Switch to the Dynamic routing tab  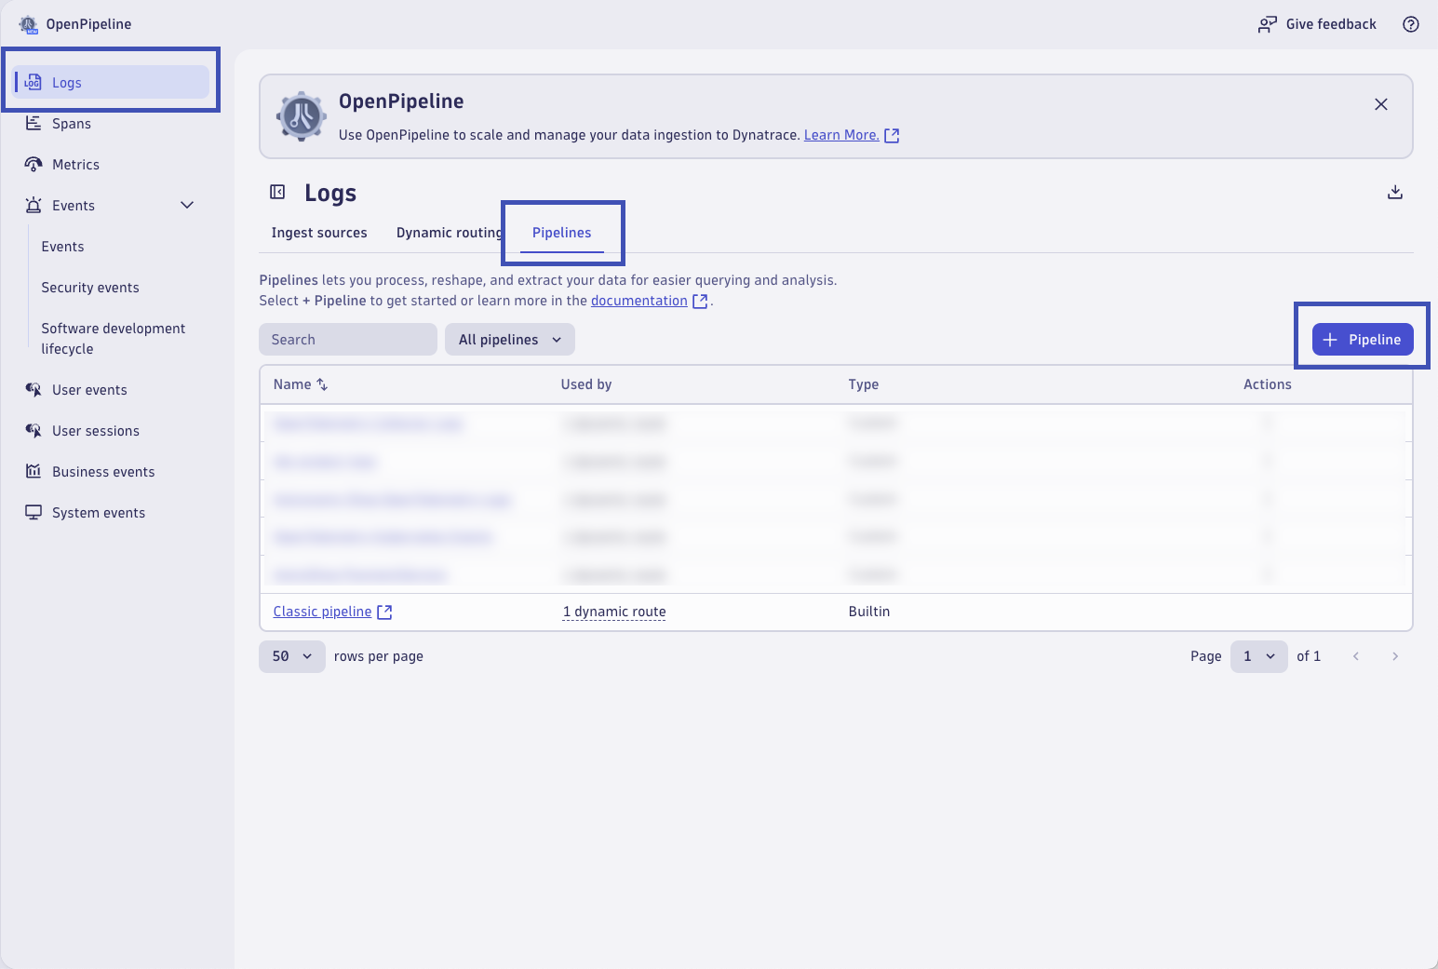pyautogui.click(x=450, y=233)
